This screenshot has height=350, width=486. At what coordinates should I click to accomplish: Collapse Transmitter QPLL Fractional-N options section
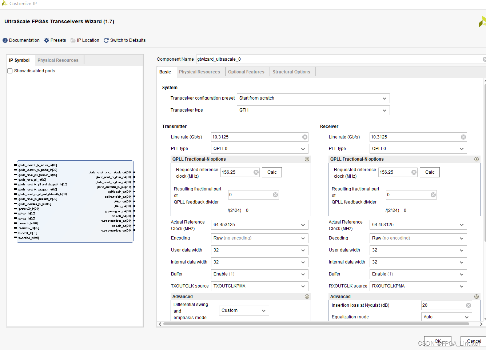pyautogui.click(x=307, y=159)
